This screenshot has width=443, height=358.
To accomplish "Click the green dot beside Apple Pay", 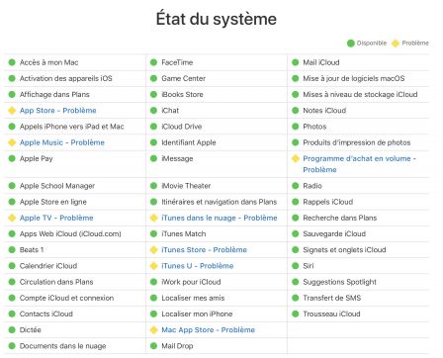I will click(x=12, y=158).
